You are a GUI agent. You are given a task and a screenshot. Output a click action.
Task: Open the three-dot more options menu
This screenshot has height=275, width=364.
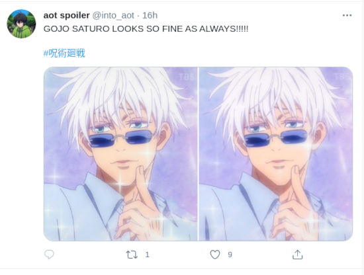(347, 15)
